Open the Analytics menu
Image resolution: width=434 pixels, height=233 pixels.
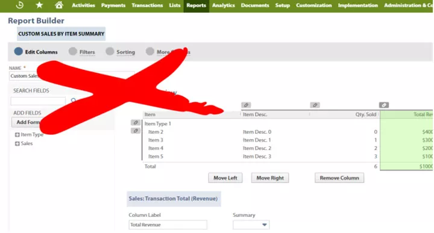pos(224,5)
